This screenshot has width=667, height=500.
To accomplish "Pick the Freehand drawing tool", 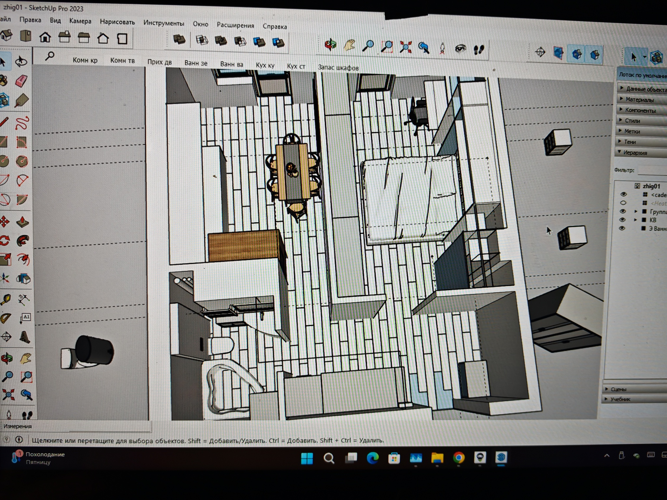I will (22, 123).
